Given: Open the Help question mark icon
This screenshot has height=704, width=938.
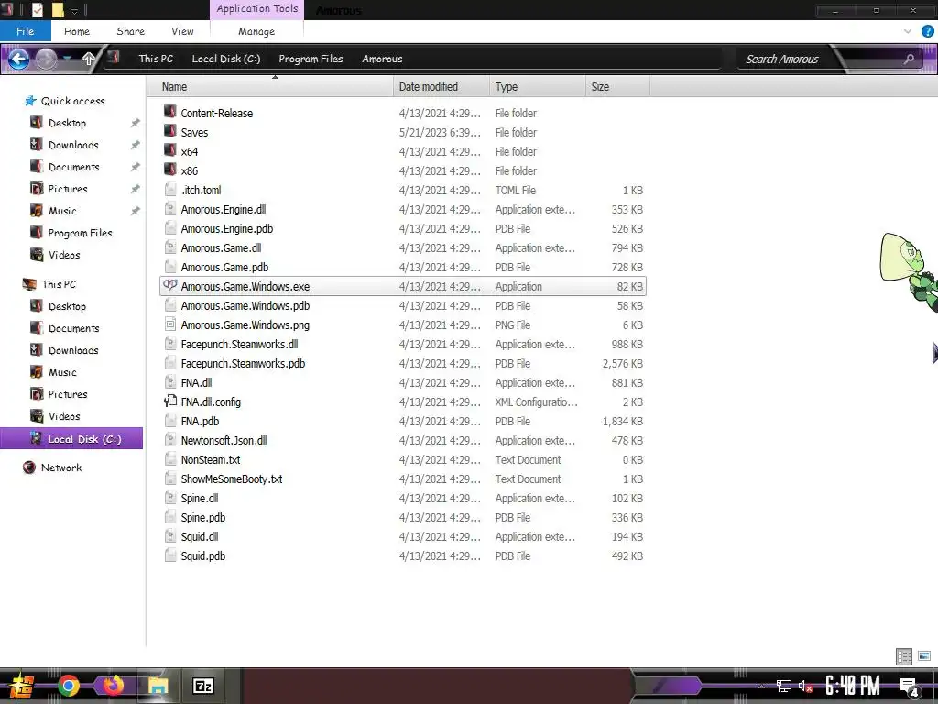Looking at the screenshot, I should (928, 32).
